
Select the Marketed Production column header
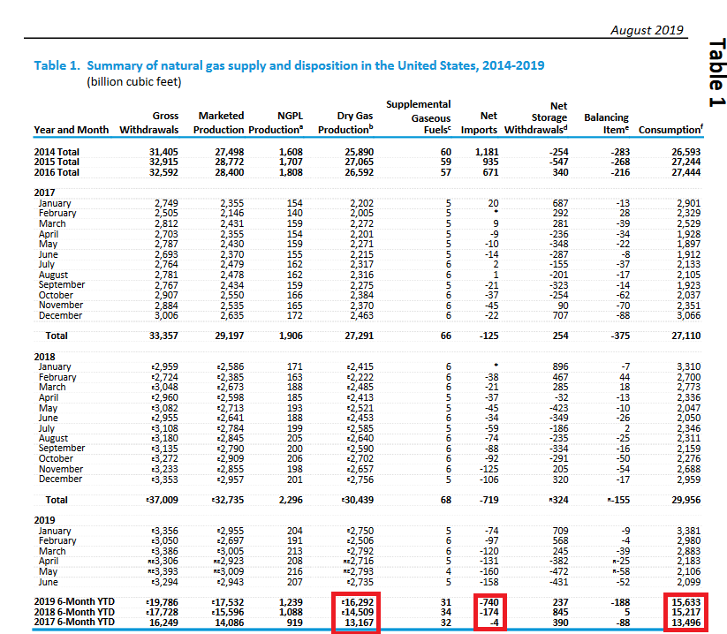tap(221, 123)
